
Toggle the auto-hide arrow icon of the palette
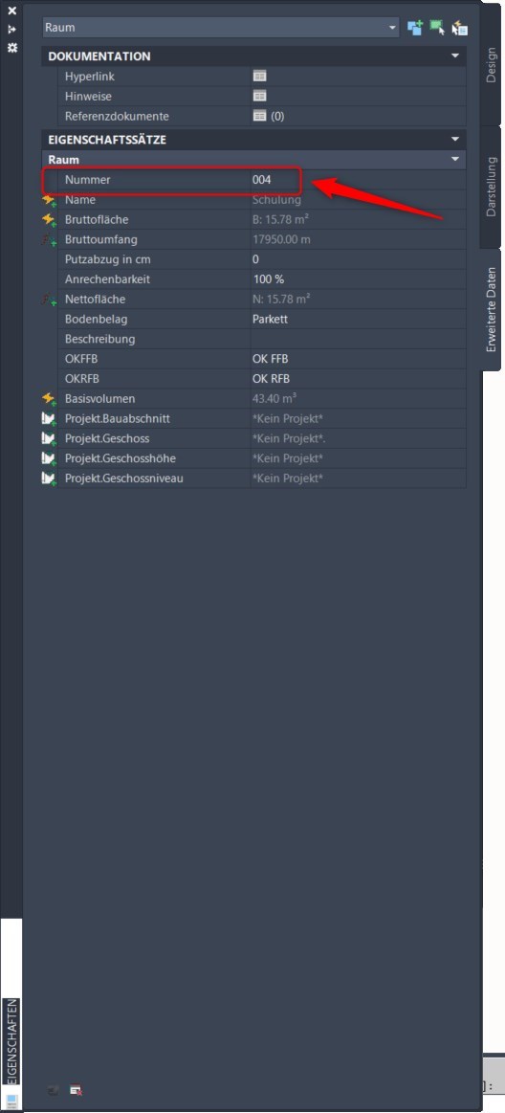point(11,29)
